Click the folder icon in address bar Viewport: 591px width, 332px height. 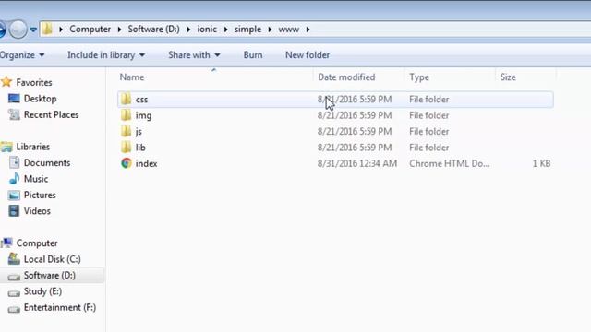(x=47, y=29)
